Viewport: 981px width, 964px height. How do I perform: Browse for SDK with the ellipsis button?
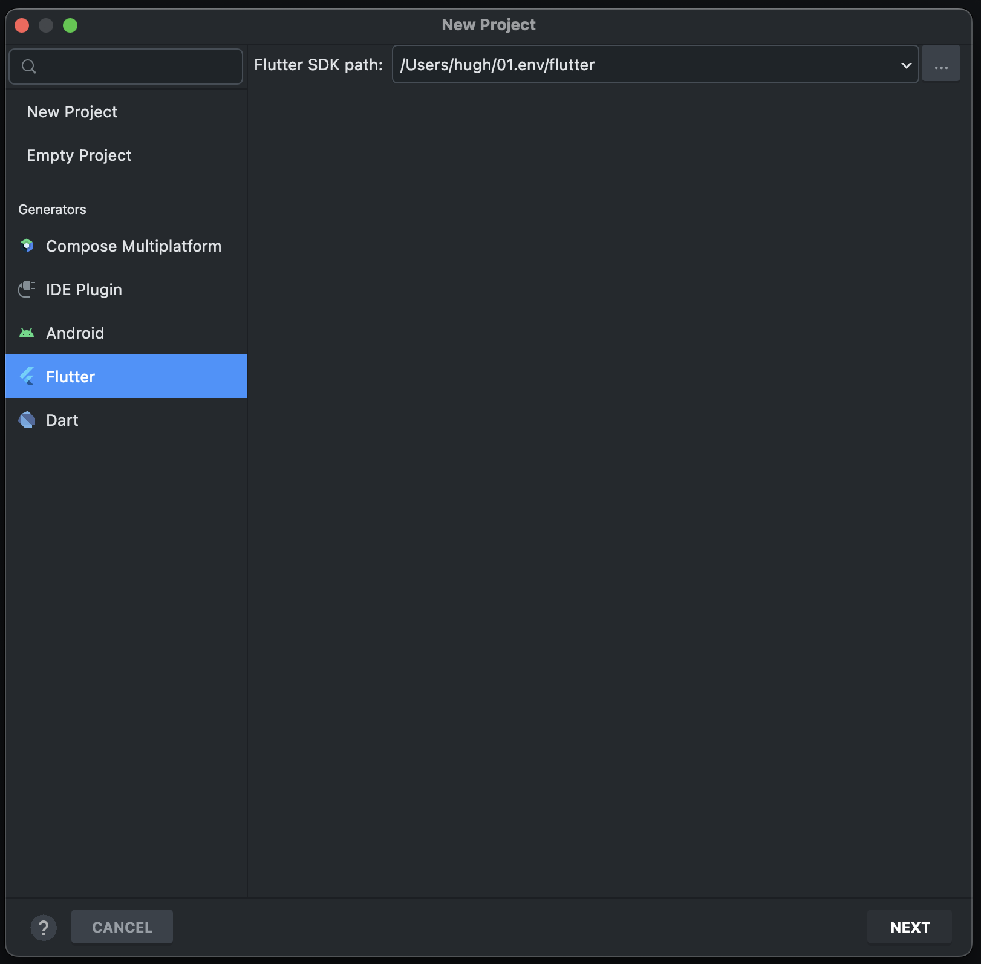(941, 64)
